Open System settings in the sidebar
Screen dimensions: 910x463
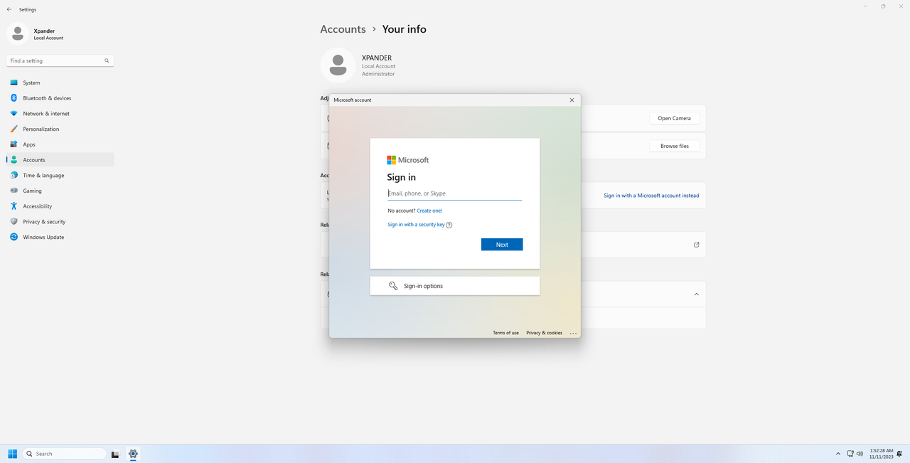[x=60, y=83]
